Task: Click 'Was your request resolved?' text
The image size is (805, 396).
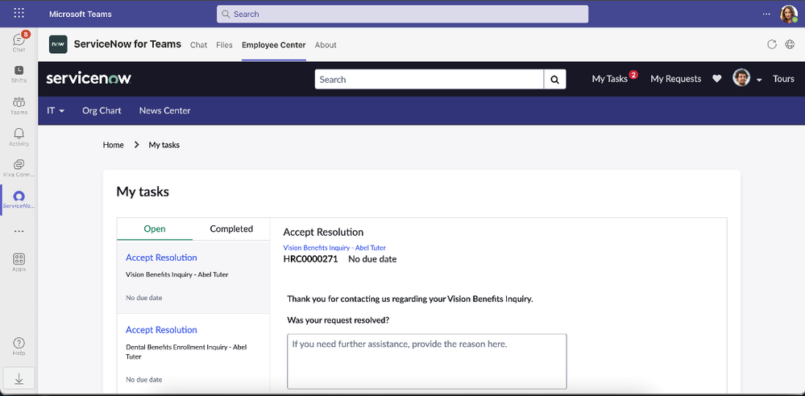Action: pos(338,320)
